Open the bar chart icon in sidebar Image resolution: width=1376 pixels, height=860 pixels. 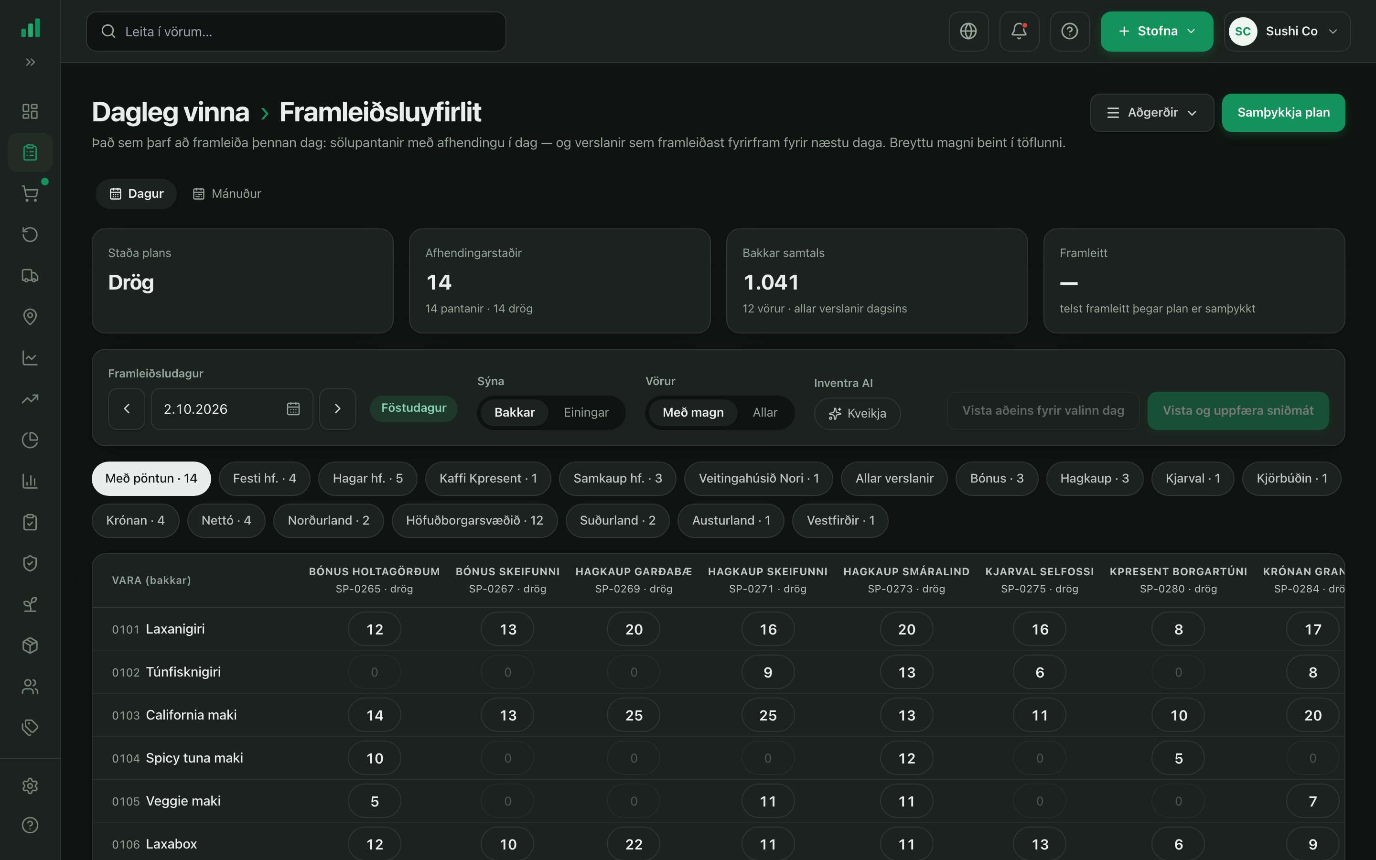(x=30, y=481)
